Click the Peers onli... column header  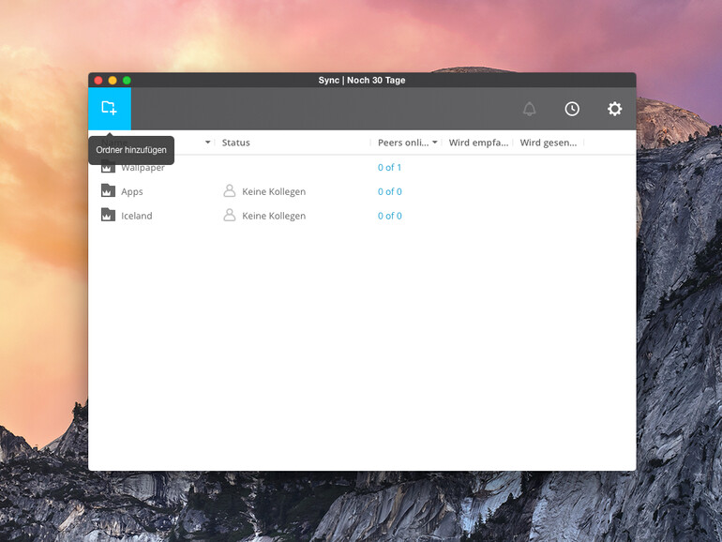tap(403, 143)
